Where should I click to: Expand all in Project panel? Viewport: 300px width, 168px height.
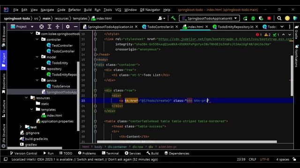[50, 27]
